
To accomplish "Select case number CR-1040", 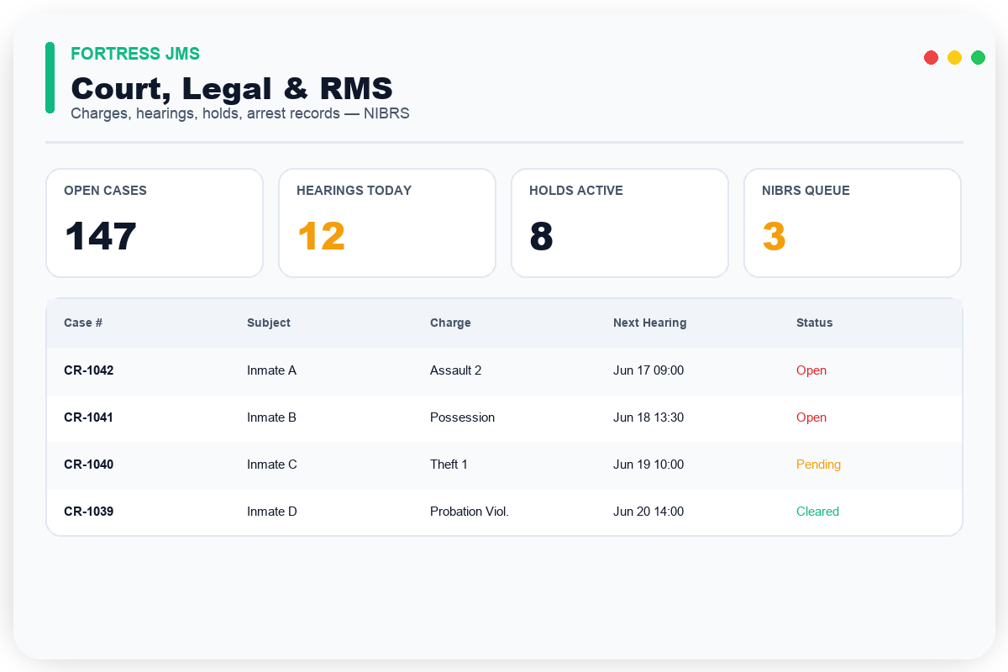I will (x=89, y=465).
